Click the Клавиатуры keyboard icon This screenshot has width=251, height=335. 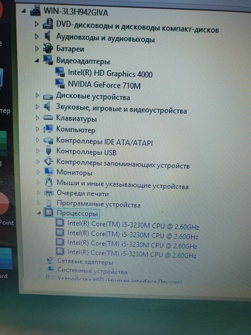48,117
